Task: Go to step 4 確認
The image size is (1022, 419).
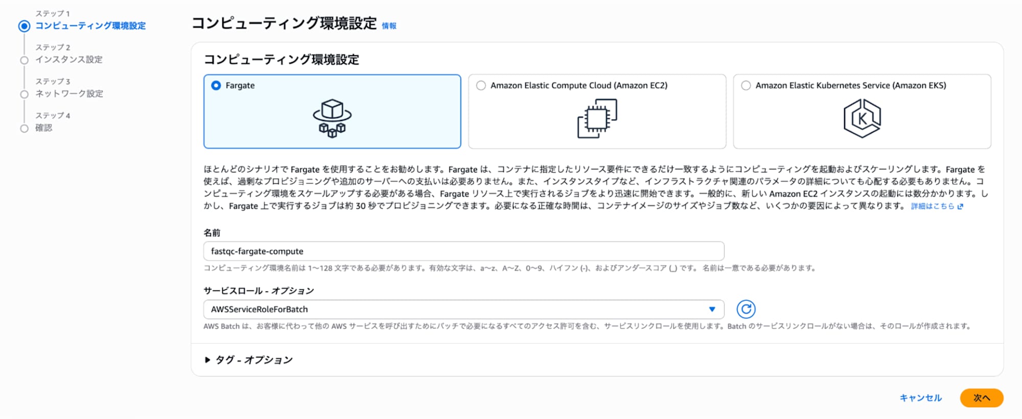Action: (44, 128)
